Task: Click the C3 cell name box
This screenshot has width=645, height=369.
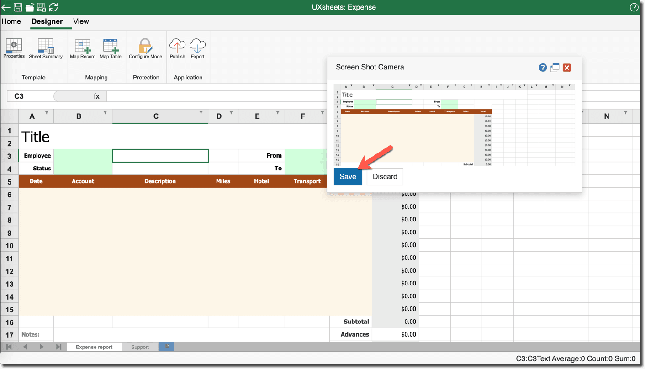Action: [30, 96]
